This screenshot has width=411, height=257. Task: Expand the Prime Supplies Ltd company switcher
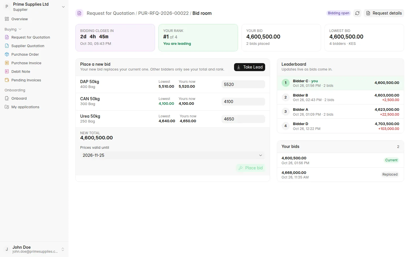point(63,7)
